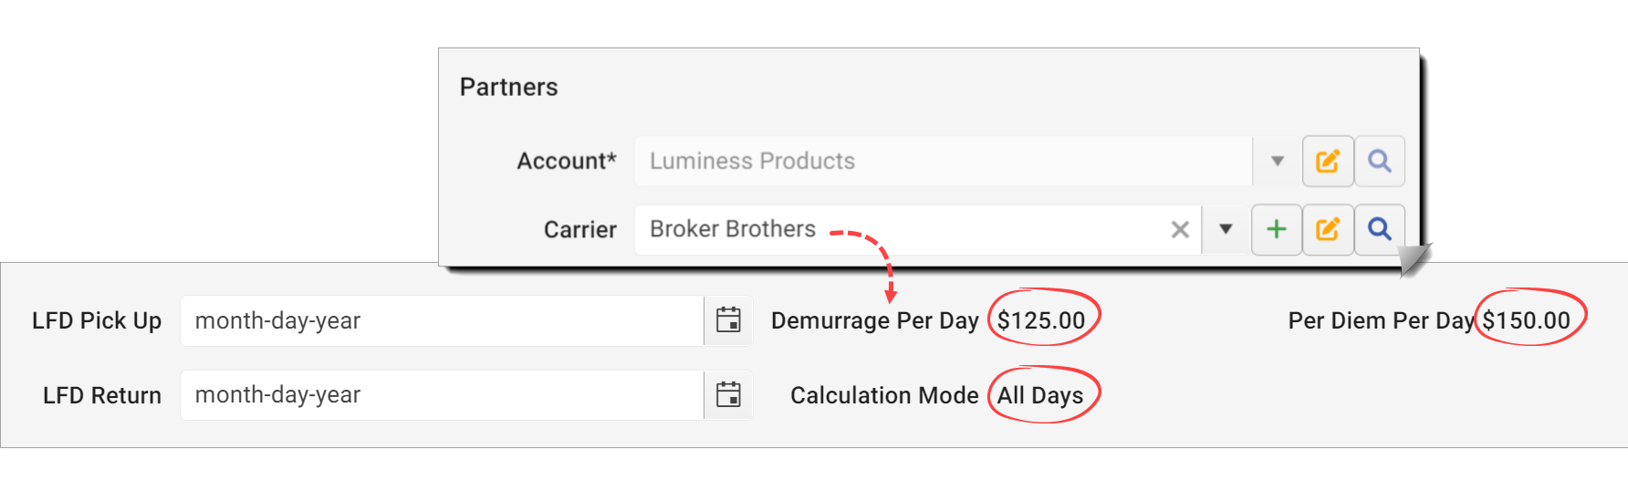Select the $150.00 per diem value
This screenshot has height=481, width=1628.
click(x=1526, y=320)
